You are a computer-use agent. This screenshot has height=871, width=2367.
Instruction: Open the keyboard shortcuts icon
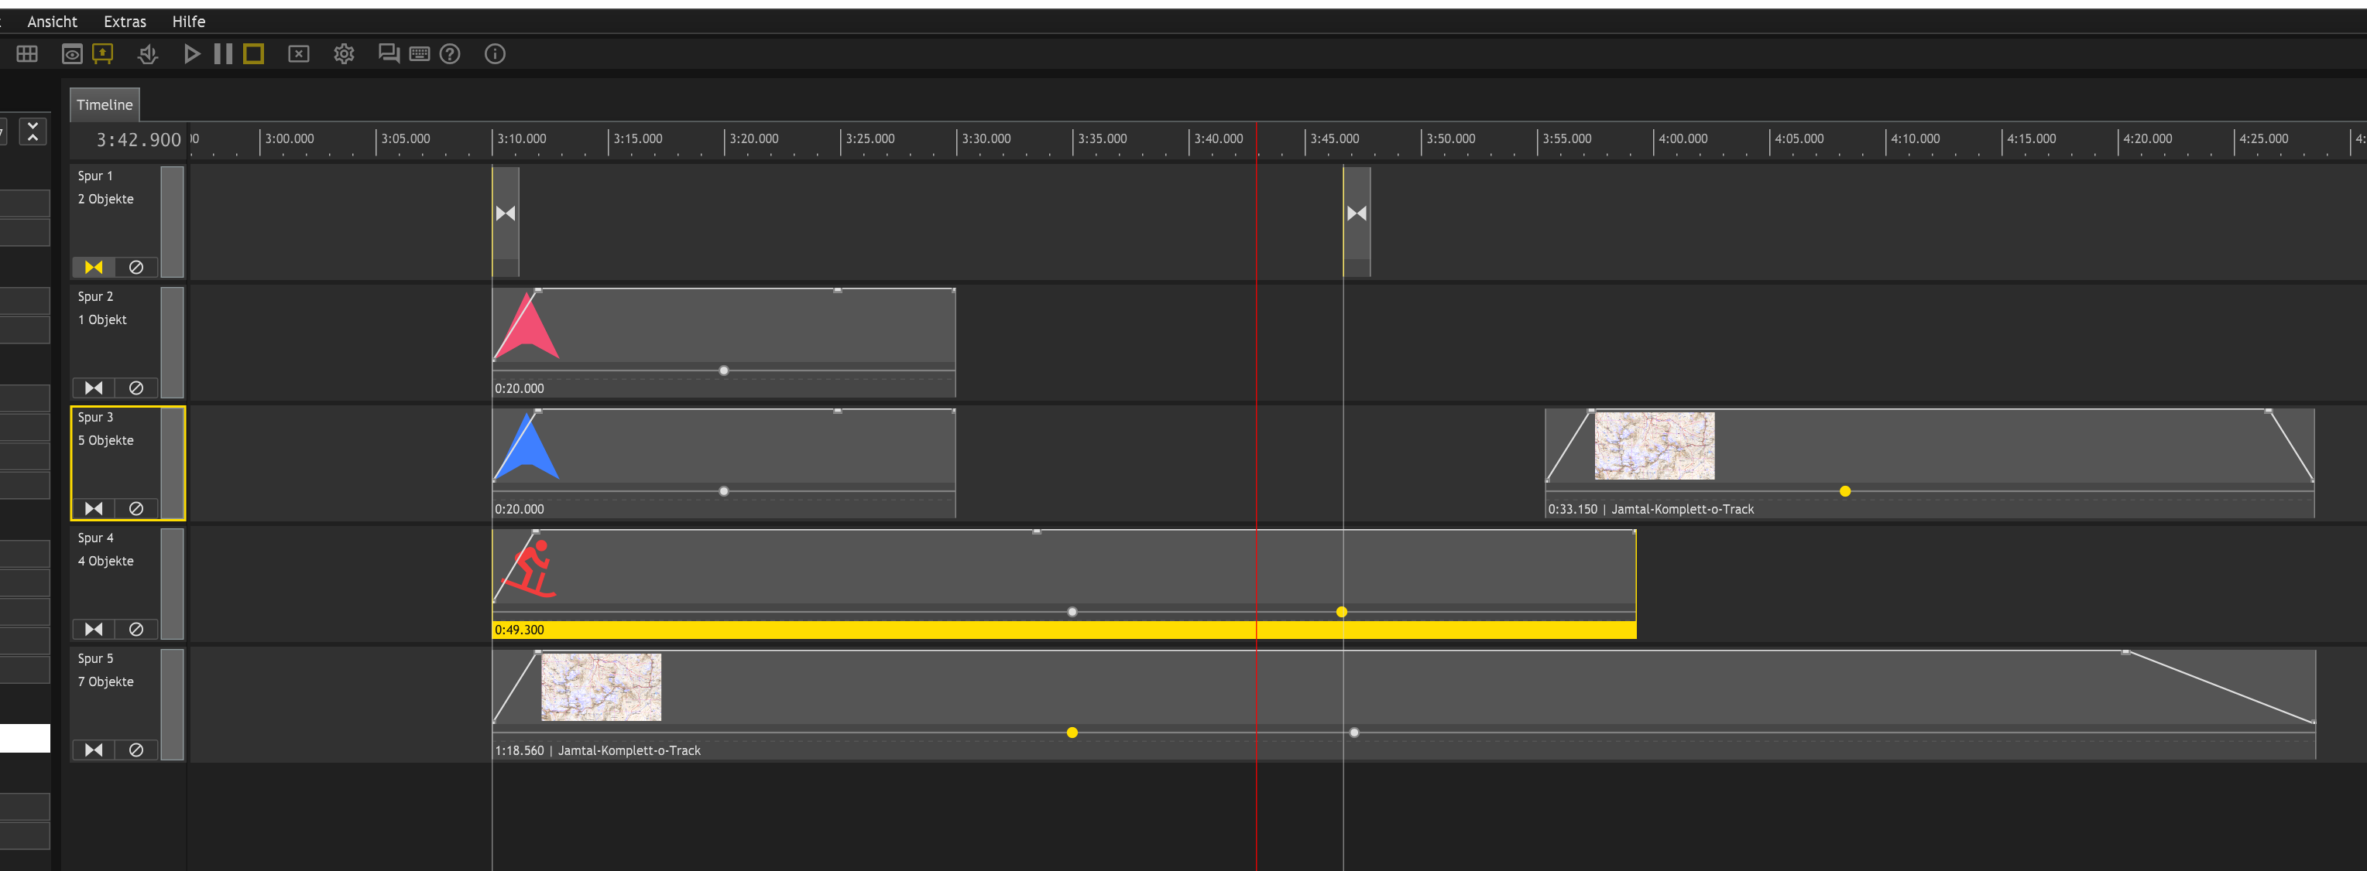420,54
